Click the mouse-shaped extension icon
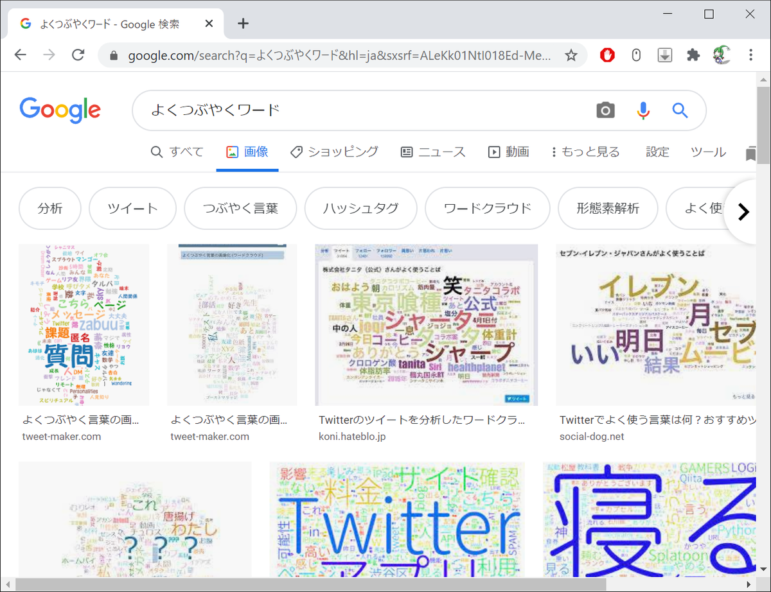 [636, 55]
